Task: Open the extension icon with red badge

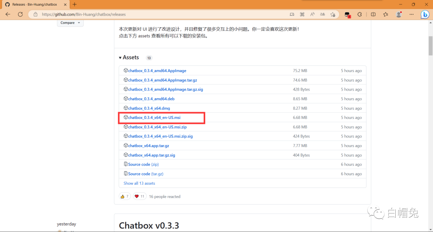Action: point(347,14)
